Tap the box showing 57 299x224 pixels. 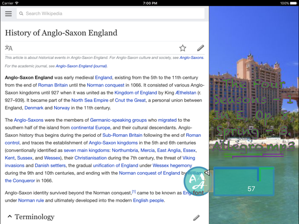point(244,181)
